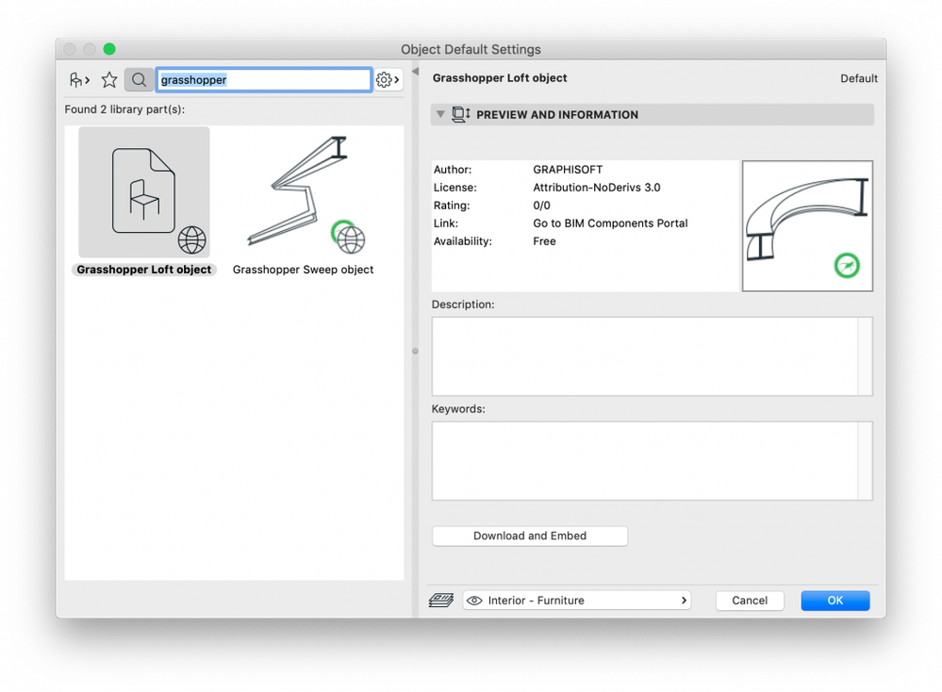Collapse the left library panel arrow
Screen dimensions: 942x692
tap(415, 72)
